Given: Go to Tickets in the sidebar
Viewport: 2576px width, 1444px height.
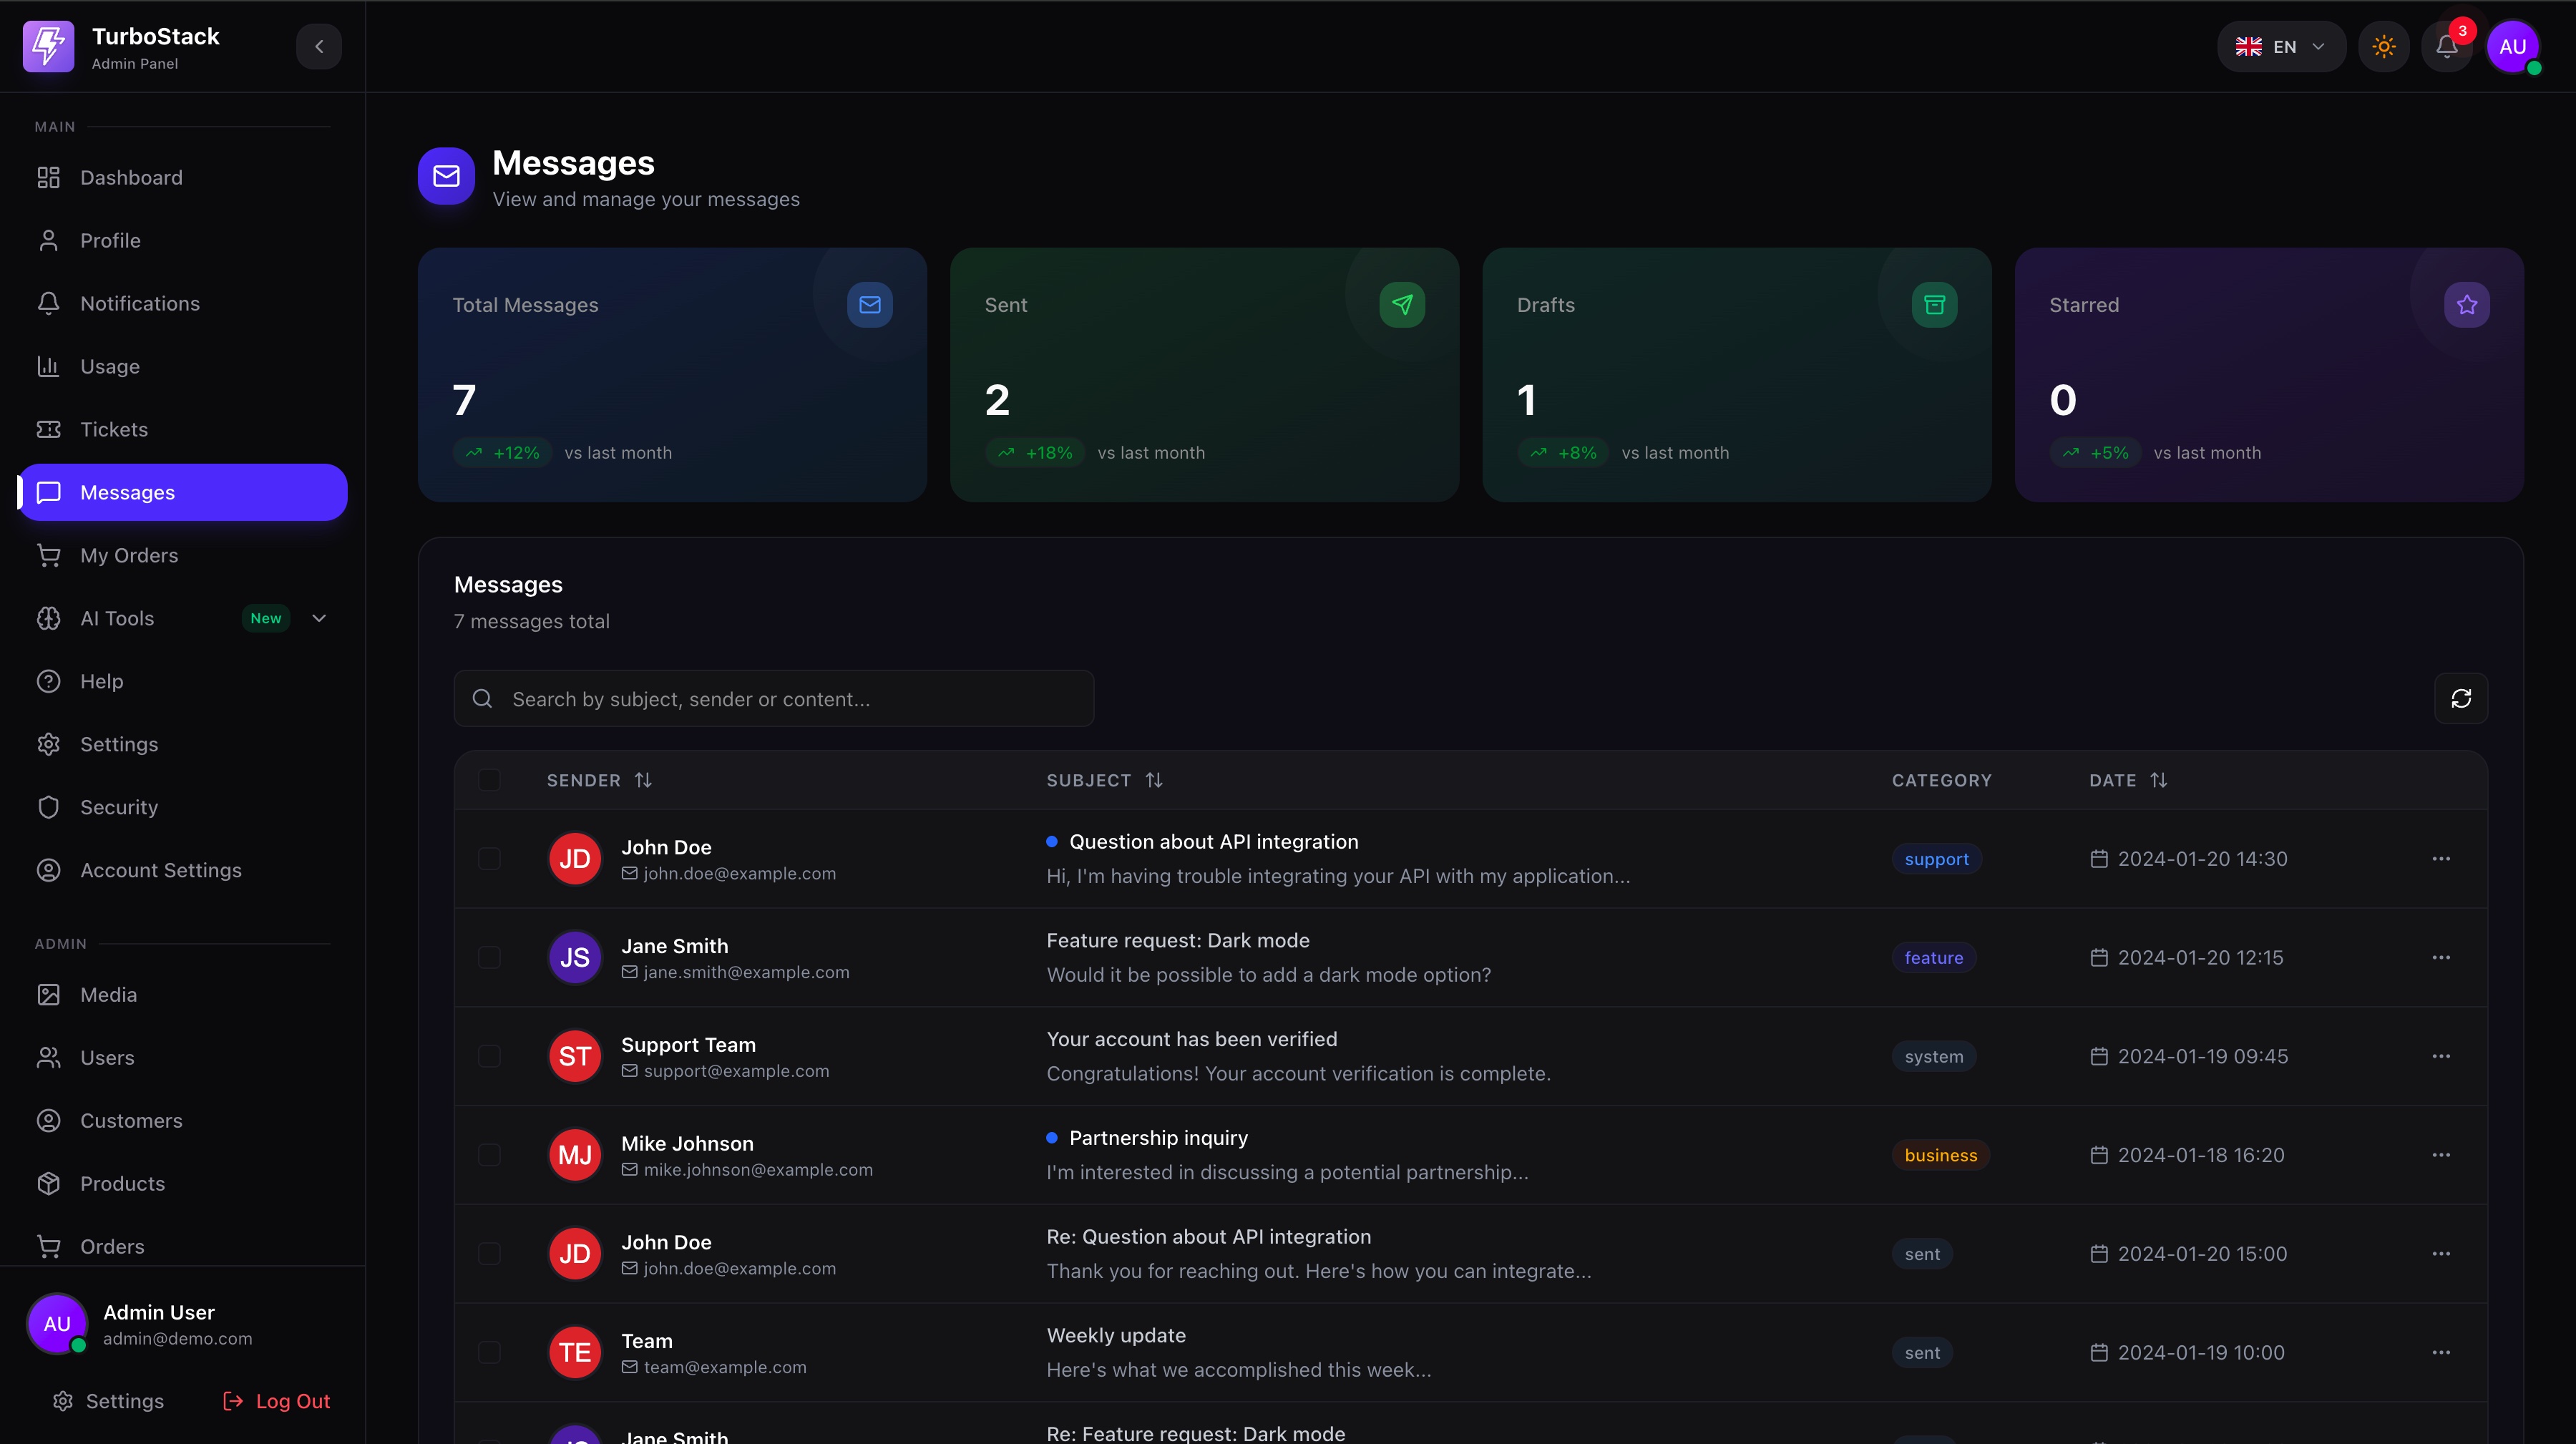Looking at the screenshot, I should 114,429.
